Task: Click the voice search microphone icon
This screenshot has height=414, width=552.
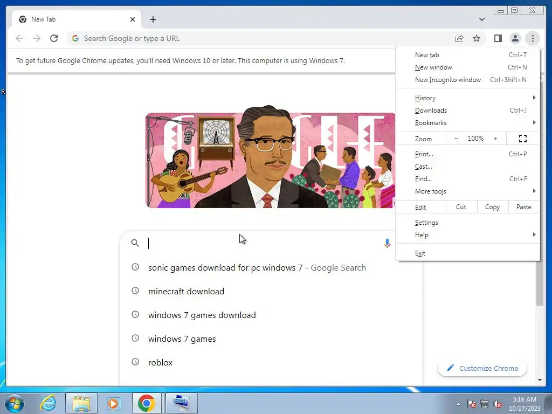Action: [387, 243]
